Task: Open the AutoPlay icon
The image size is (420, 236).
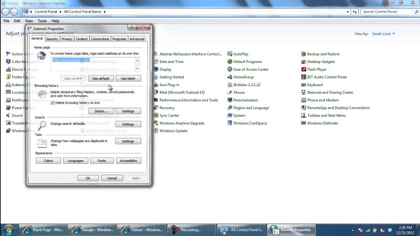Action: (x=238, y=54)
